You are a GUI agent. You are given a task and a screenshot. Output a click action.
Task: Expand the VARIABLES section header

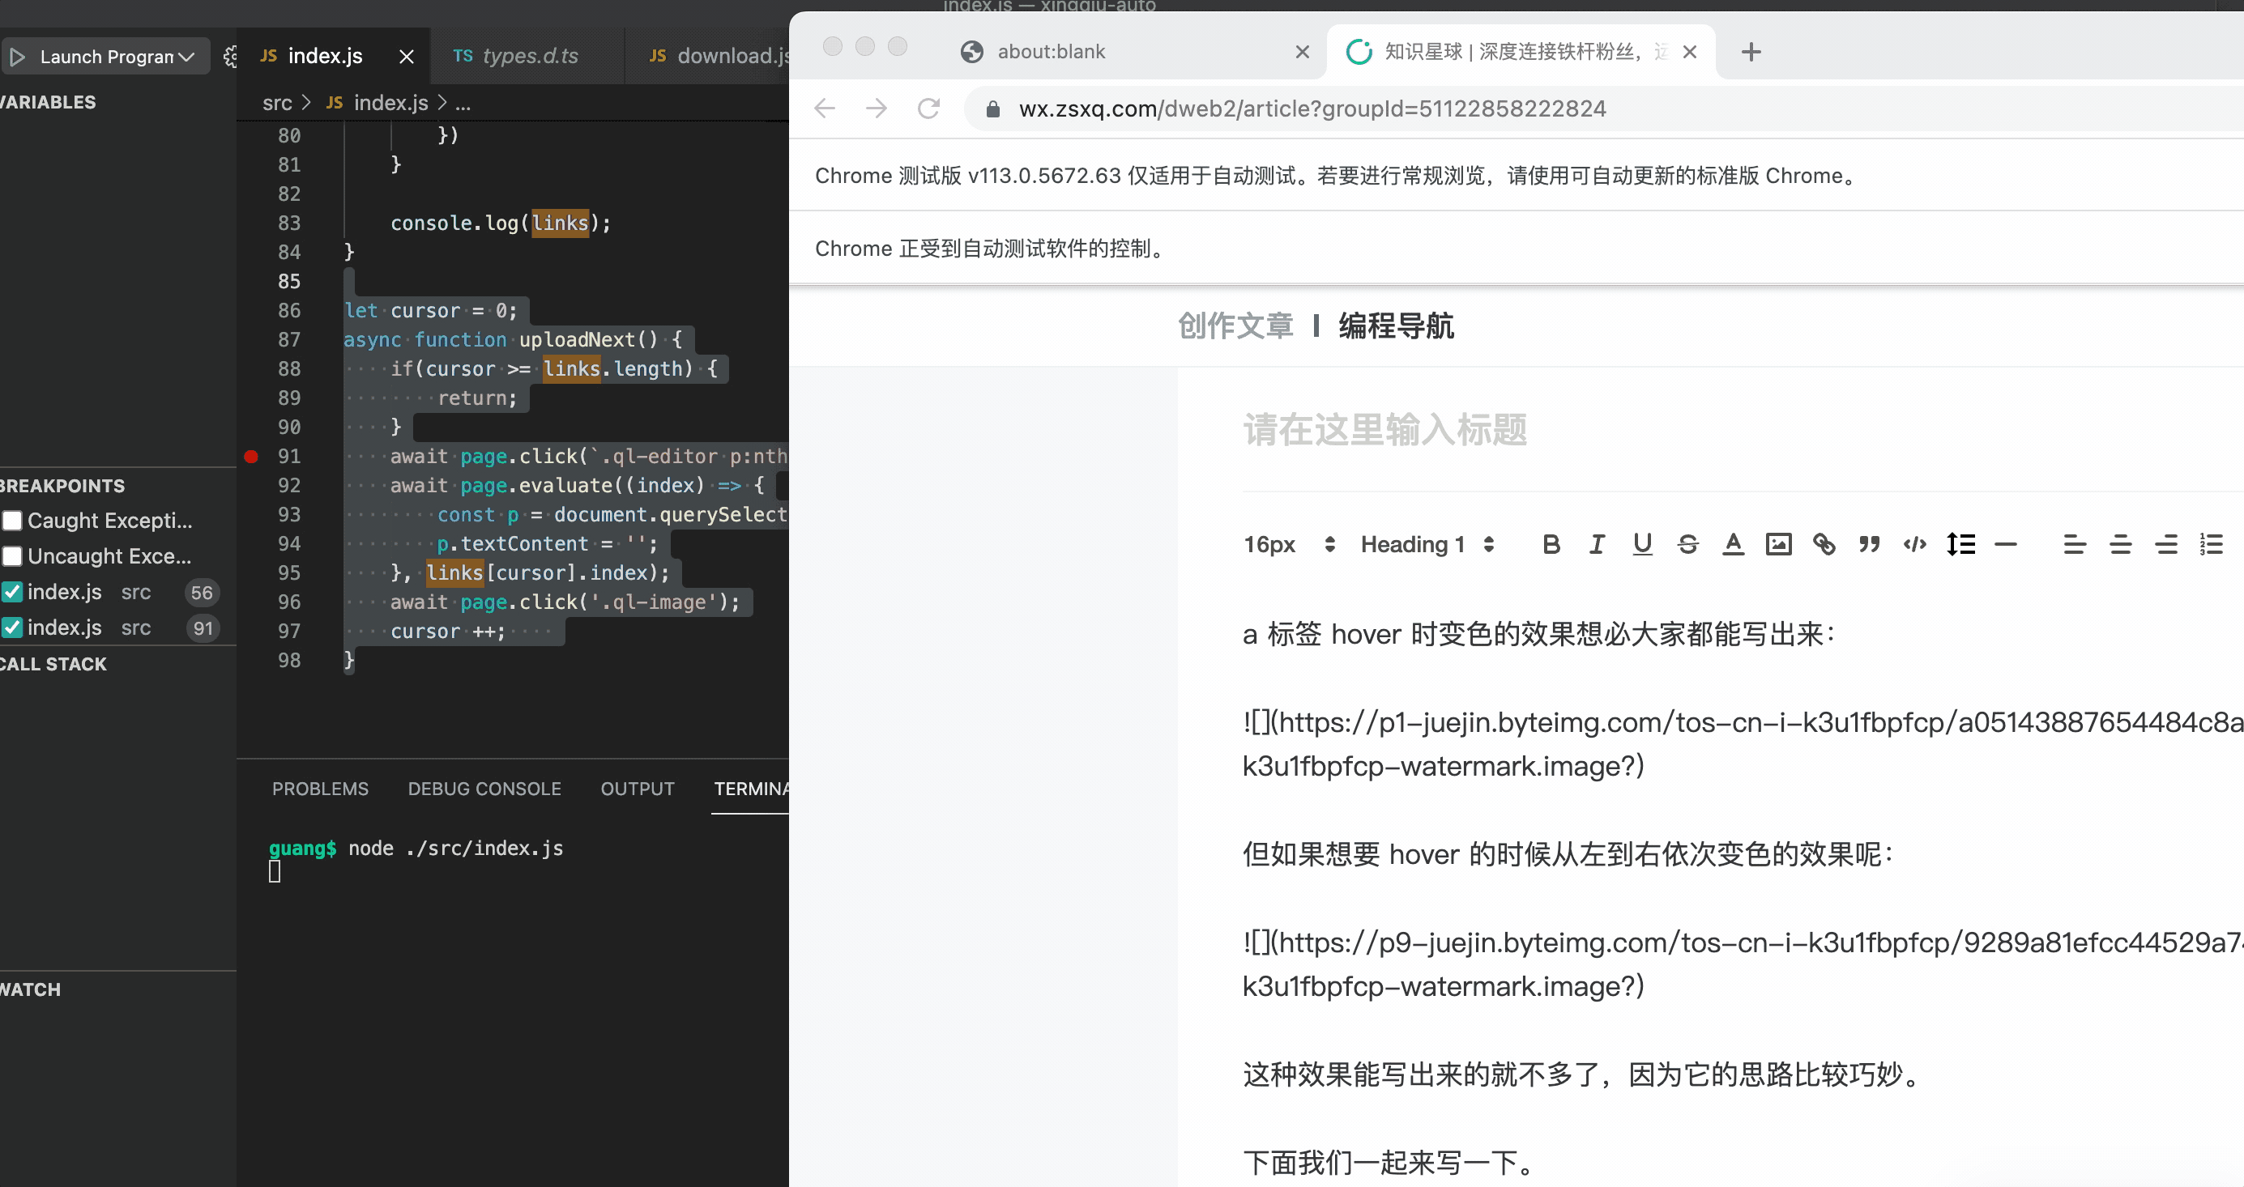pyautogui.click(x=48, y=102)
